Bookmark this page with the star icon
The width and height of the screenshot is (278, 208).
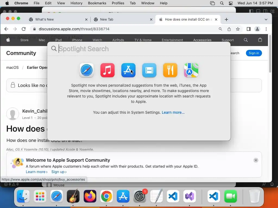pyautogui.click(x=238, y=29)
